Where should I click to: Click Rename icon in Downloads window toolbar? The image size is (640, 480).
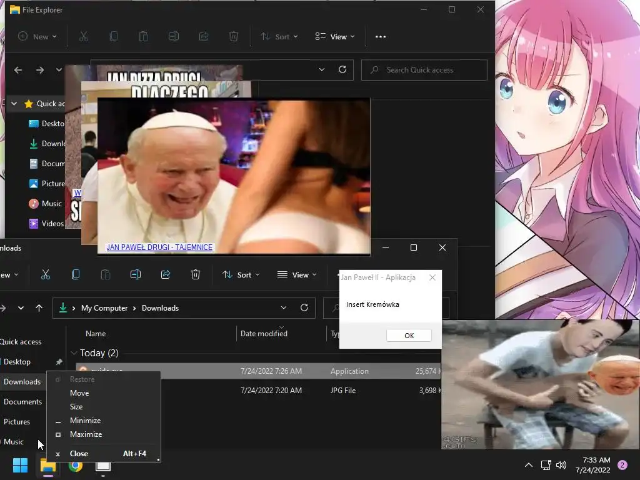[136, 275]
